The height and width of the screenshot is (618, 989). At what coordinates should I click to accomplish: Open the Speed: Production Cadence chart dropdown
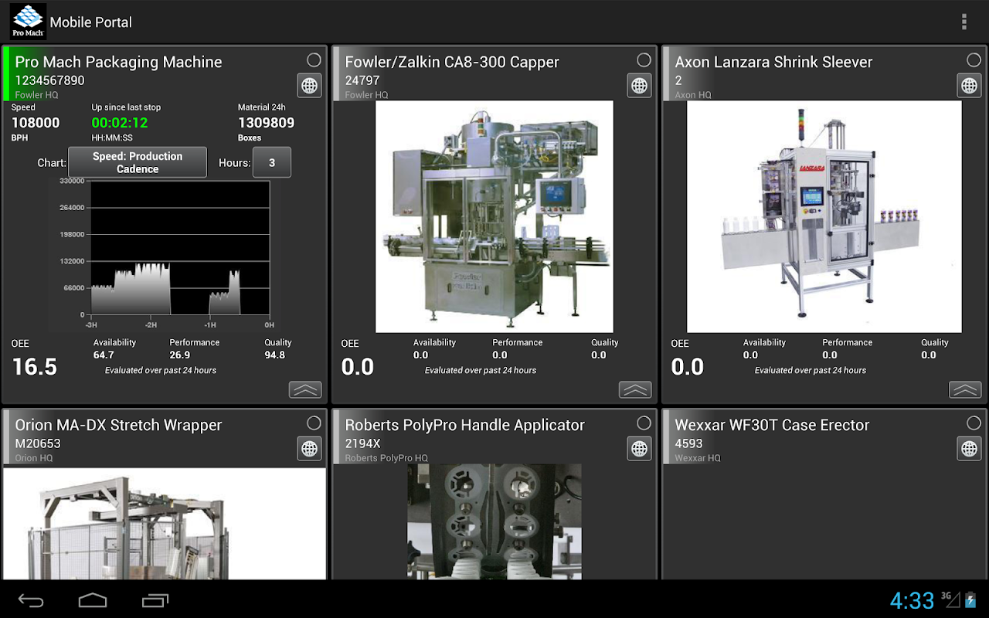pos(138,162)
